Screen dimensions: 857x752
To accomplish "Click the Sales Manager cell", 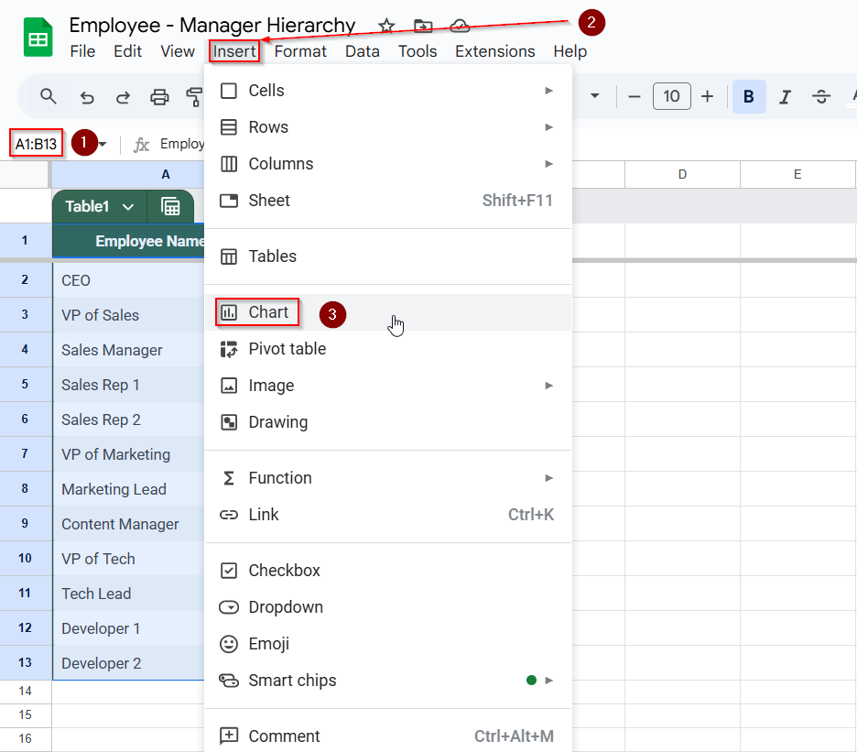I will pos(128,350).
